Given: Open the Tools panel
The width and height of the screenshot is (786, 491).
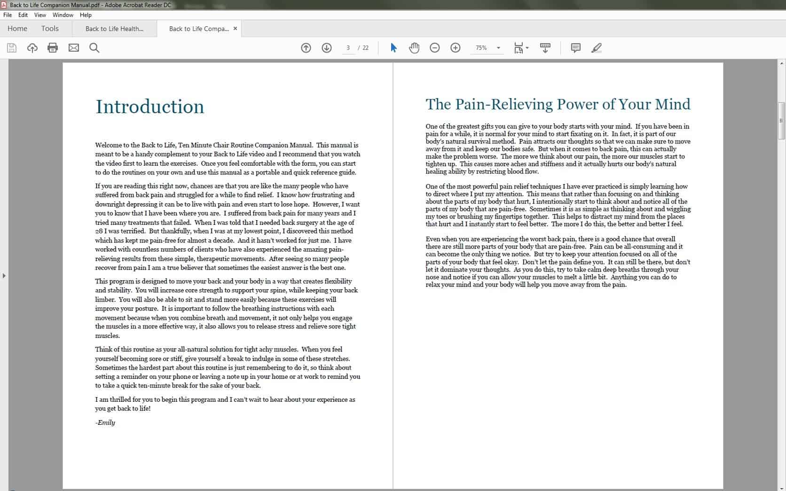Looking at the screenshot, I should (50, 29).
